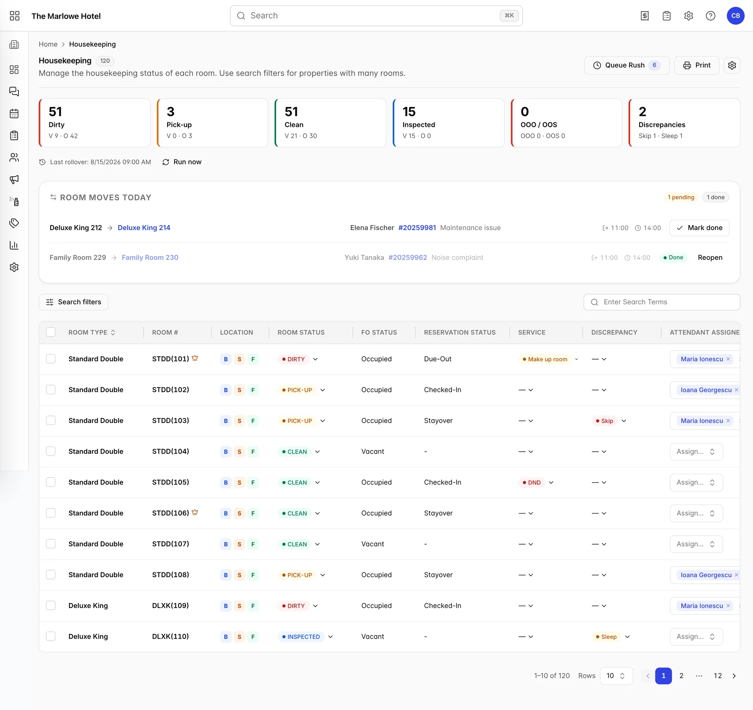The width and height of the screenshot is (753, 710).
Task: Open the sidebar settings gear icon
Action: (x=14, y=267)
